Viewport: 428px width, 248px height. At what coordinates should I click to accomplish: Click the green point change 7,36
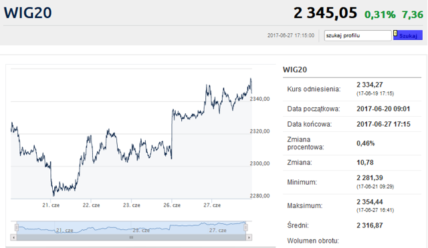pyautogui.click(x=413, y=15)
